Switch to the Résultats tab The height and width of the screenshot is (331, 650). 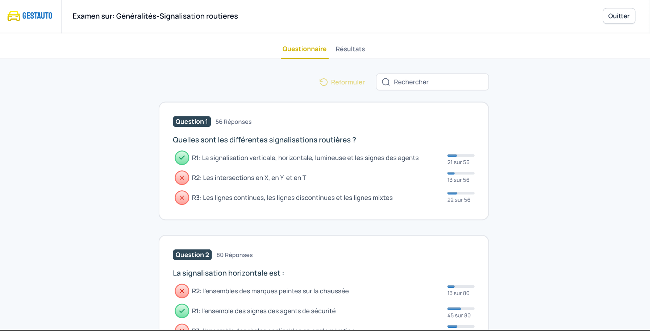(x=350, y=49)
